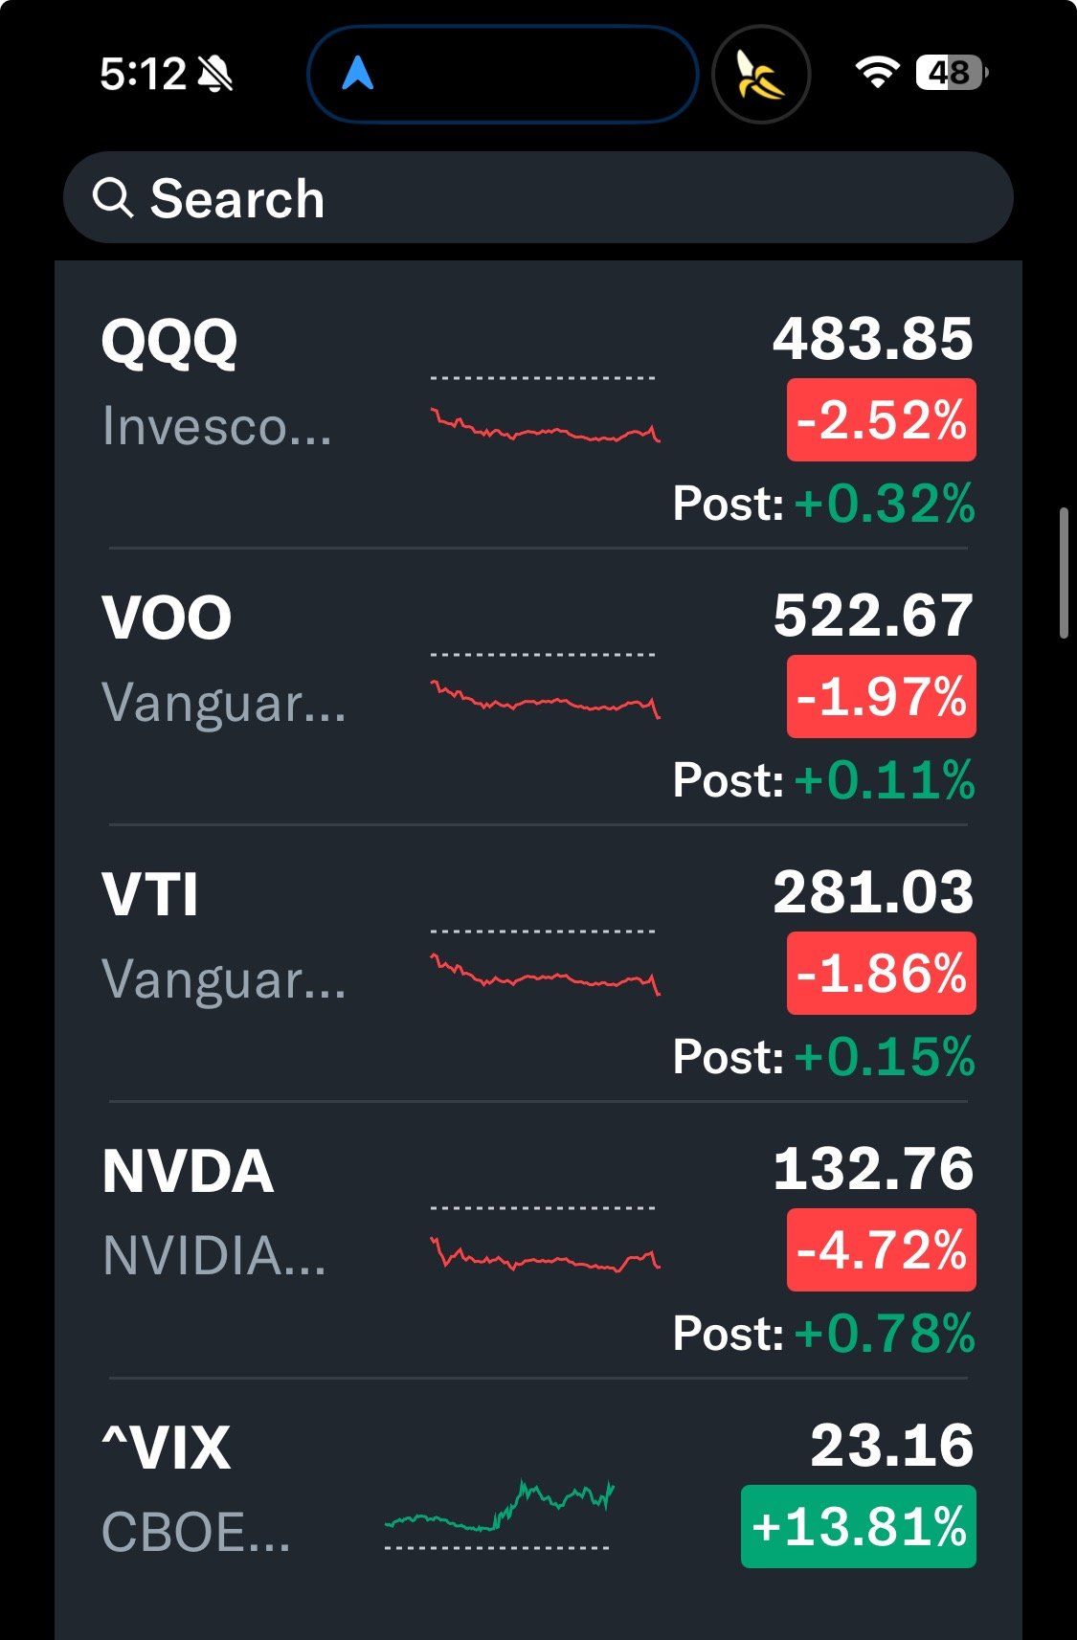This screenshot has width=1077, height=1640.
Task: Click the watchlist scrollbar handle
Action: coord(1064,573)
